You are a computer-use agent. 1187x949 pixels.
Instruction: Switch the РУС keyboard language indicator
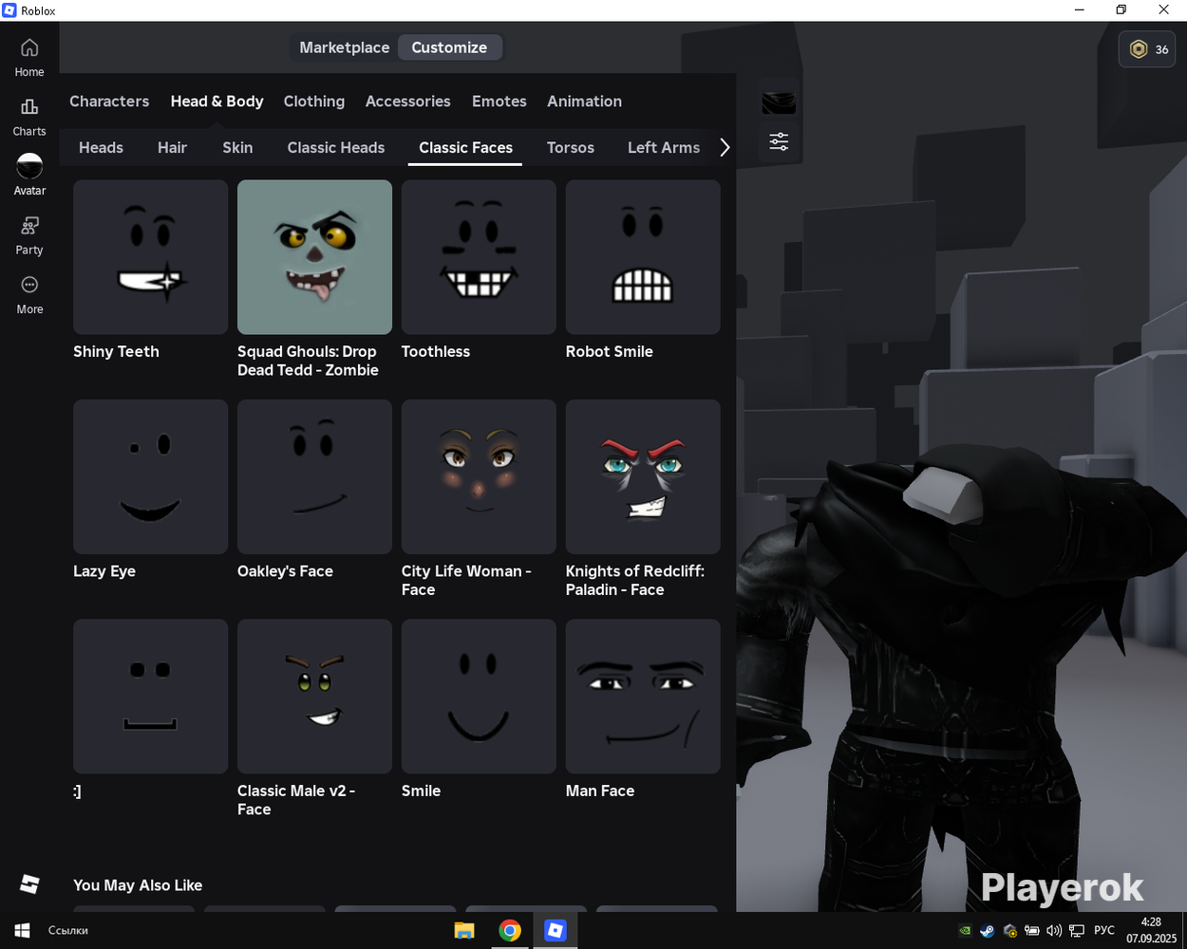point(1104,931)
